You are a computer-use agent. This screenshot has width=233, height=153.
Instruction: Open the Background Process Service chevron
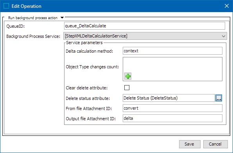224,36
